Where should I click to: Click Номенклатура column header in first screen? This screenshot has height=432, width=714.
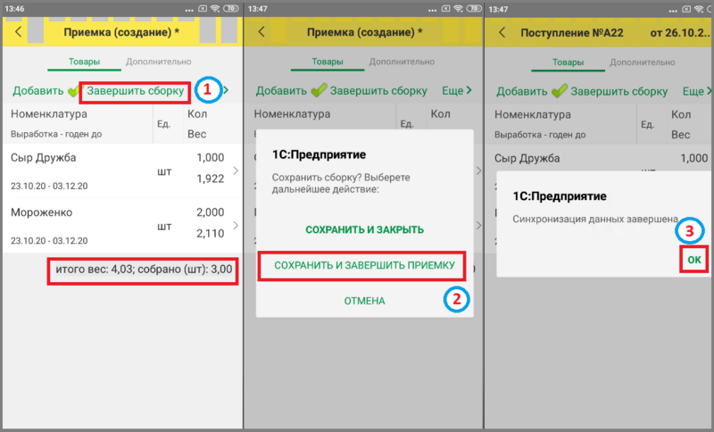(x=49, y=114)
